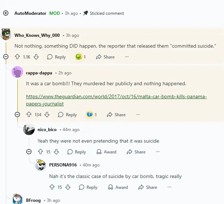
Task: Collapse nico_bico's reply thread
Action: click(x=29, y=152)
